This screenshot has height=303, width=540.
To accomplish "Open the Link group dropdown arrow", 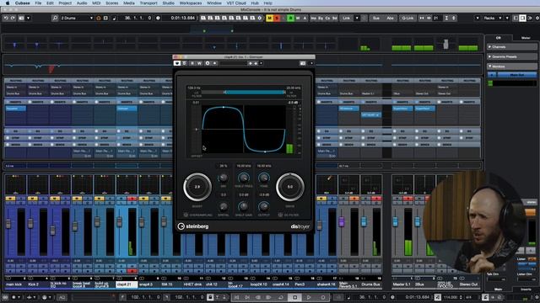I will [357, 18].
